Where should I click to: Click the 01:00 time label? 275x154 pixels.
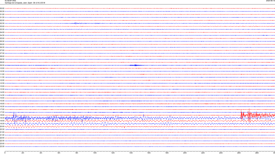(x=2, y=15)
